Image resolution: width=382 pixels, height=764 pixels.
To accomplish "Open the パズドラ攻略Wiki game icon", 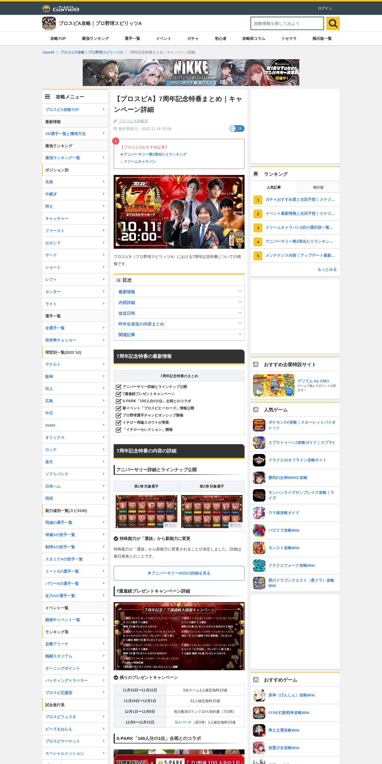I will pyautogui.click(x=259, y=530).
